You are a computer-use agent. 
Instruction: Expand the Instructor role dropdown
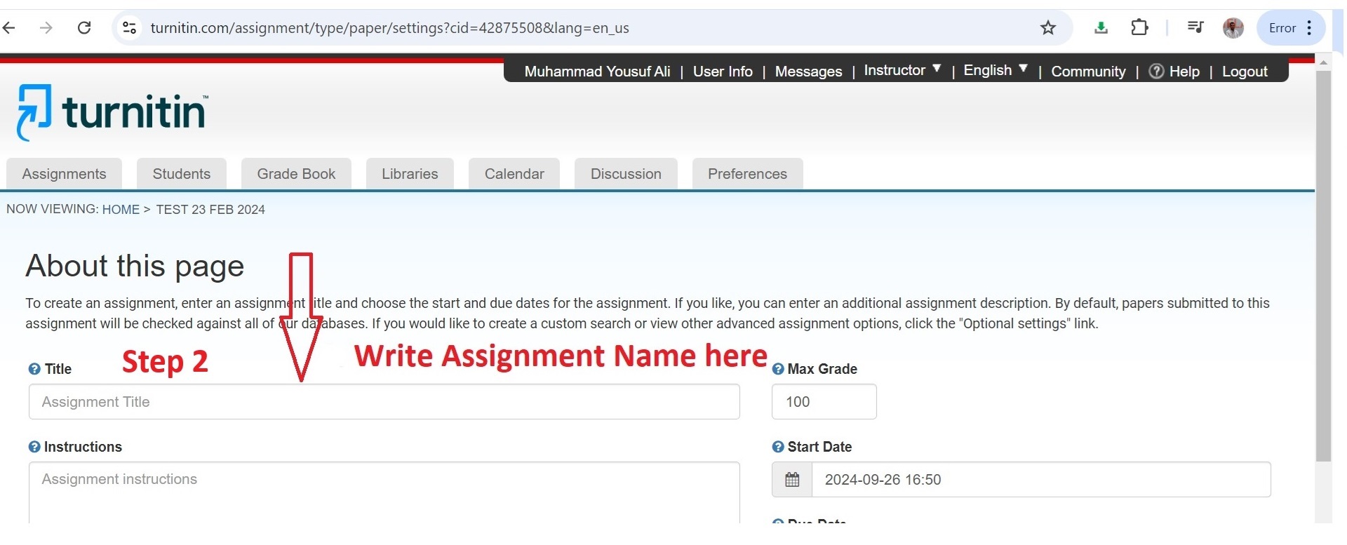tap(902, 70)
